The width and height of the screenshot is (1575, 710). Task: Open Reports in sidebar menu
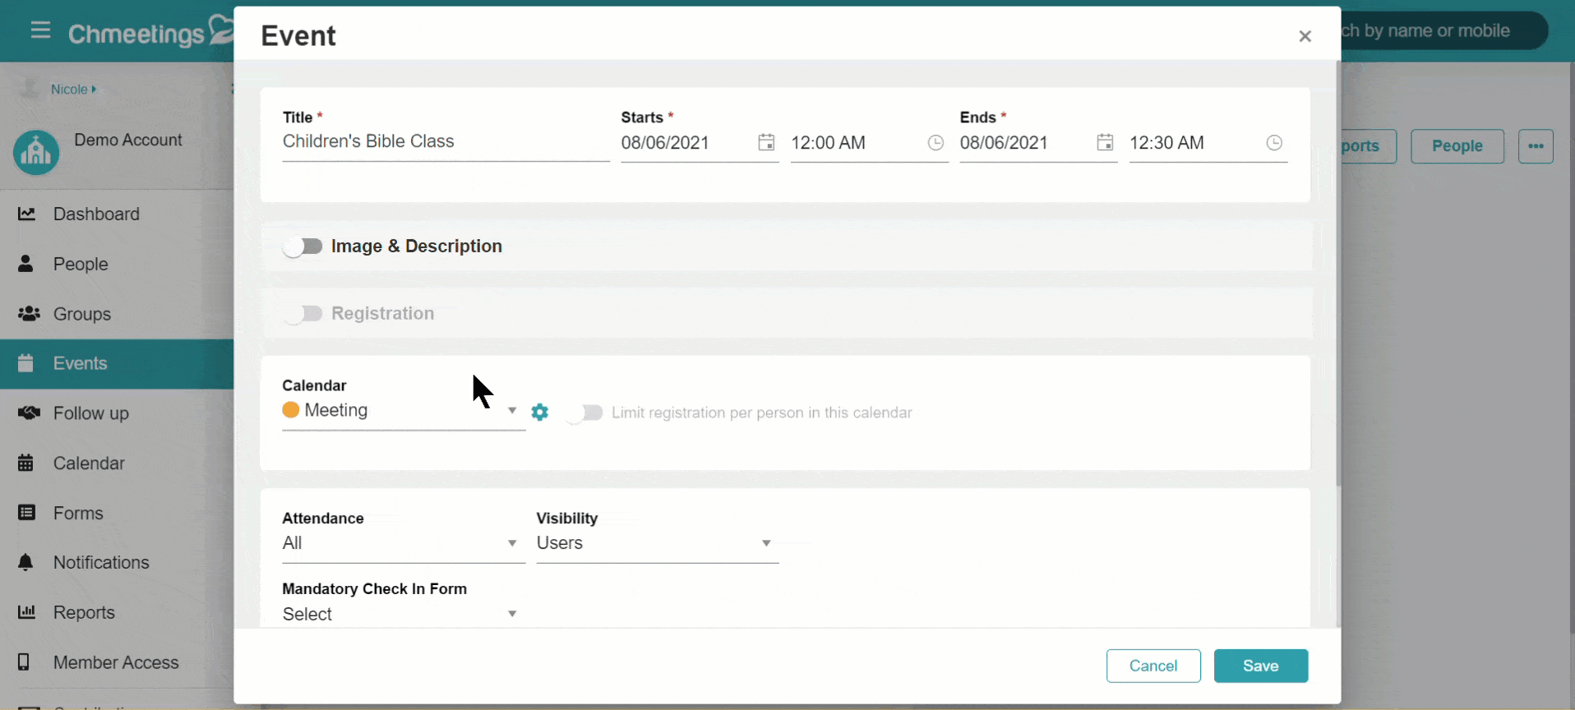(117, 612)
